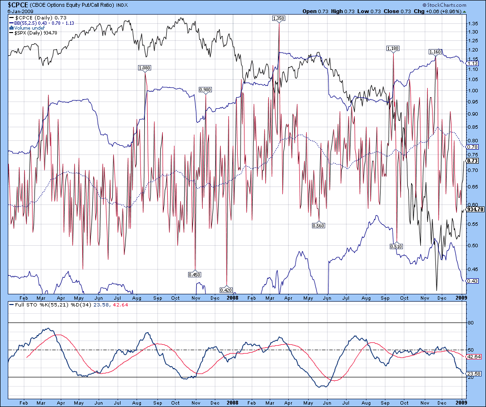Click the 1.350 peak value label

tap(278, 18)
